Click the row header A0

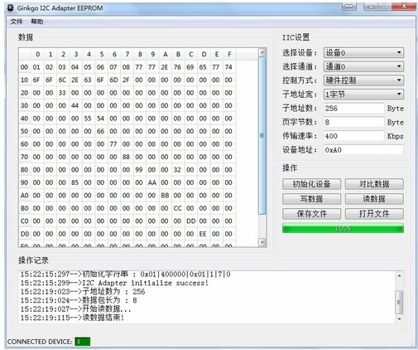[24, 195]
